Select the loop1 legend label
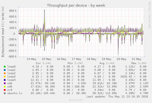The height and width of the screenshot is (103, 152). pyautogui.click(x=11, y=70)
